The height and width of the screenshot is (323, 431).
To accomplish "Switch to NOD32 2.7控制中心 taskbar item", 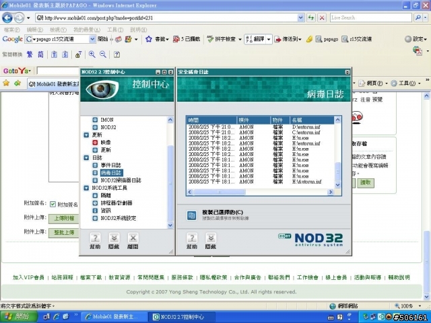I will coord(181,317).
